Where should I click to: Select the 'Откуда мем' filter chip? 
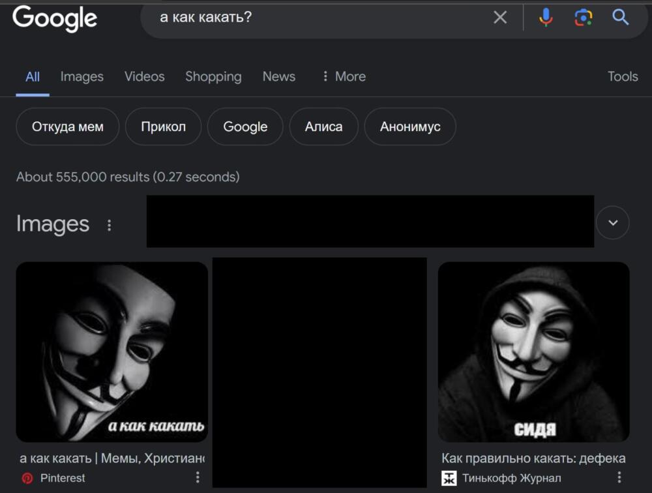pos(68,127)
